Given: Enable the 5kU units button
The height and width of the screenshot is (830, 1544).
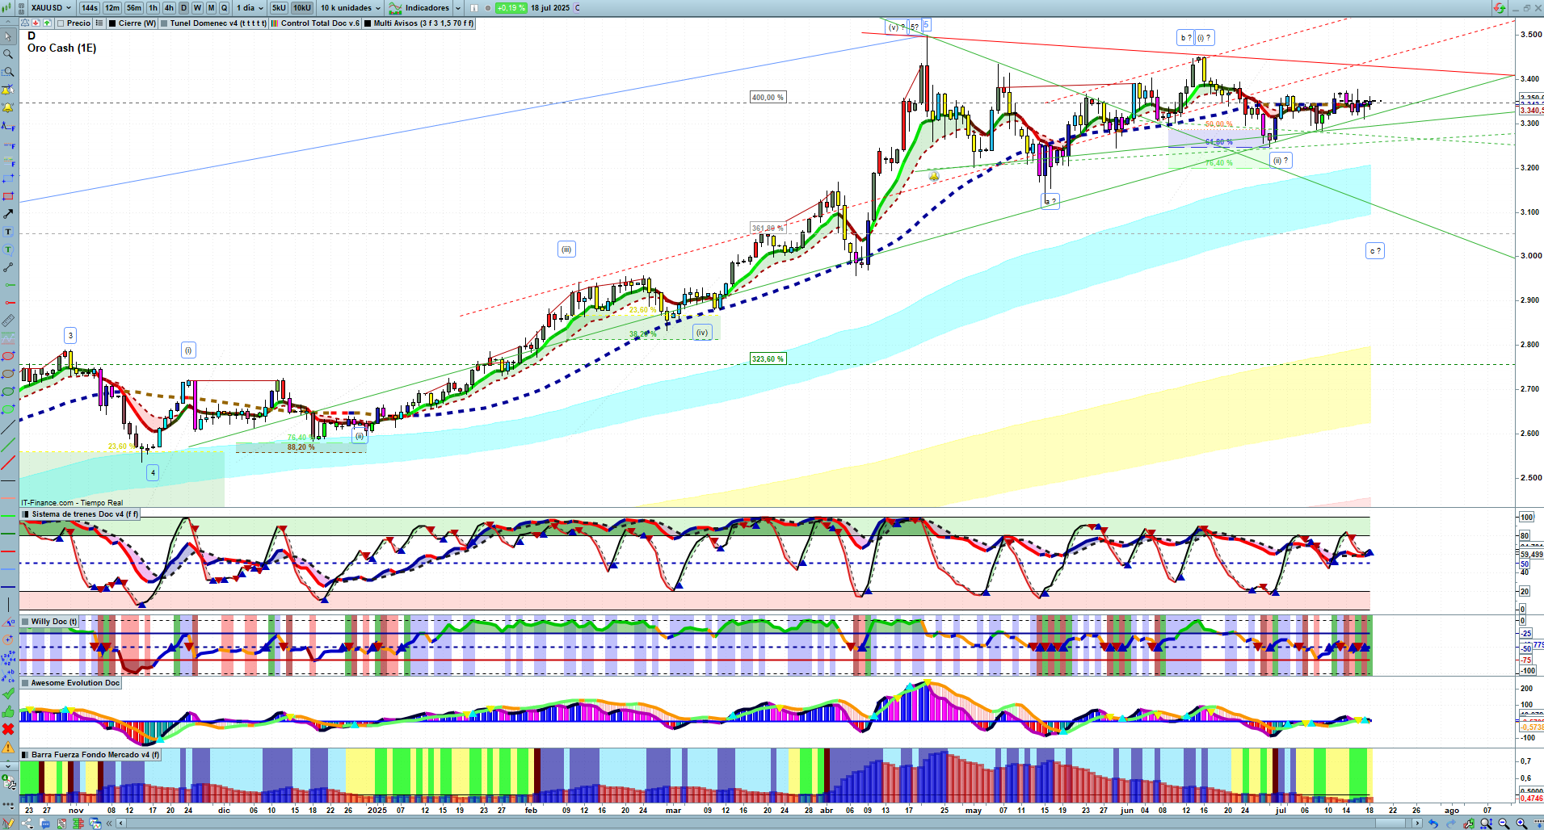Looking at the screenshot, I should tap(279, 8).
